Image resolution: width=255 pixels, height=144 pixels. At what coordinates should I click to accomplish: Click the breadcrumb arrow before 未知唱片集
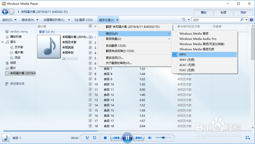point(19,12)
